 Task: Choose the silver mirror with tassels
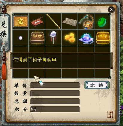point(53,37)
